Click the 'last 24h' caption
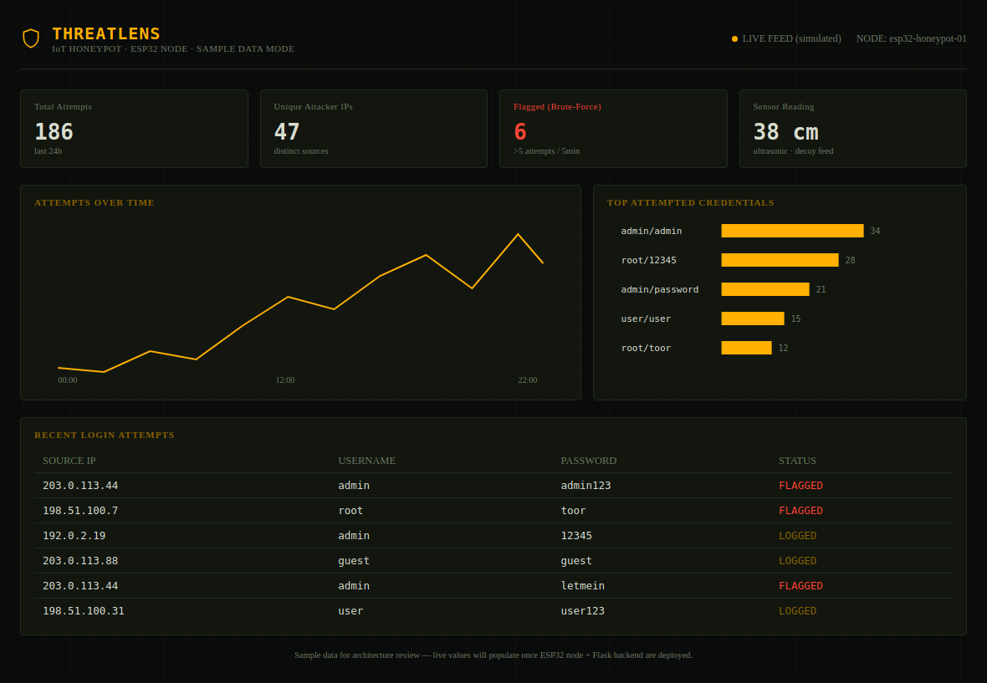This screenshot has height=683, width=987. point(49,151)
